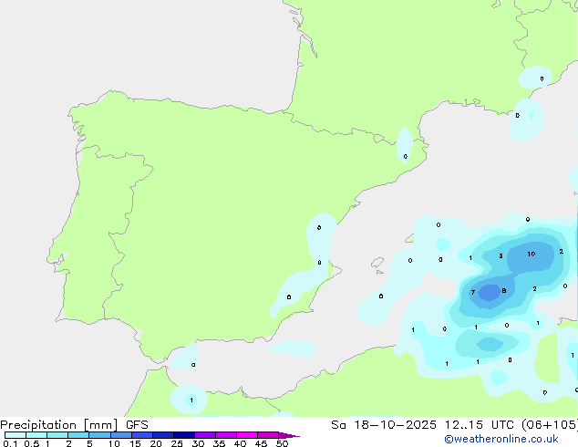The image size is (578, 447).
Task: Click the '12..15 UTC' time text
Action: coord(480,425)
